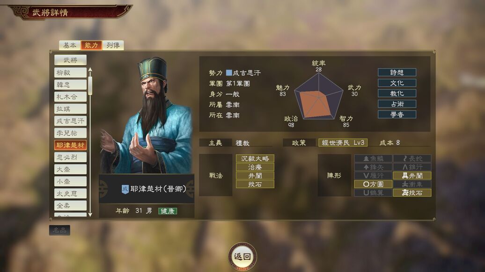Open the 經世濟民 Lv3 policy box
Screen dimensions: 485x272
pos(343,143)
